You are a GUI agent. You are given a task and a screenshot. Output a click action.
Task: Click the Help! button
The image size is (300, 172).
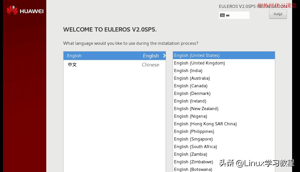tap(278, 14)
